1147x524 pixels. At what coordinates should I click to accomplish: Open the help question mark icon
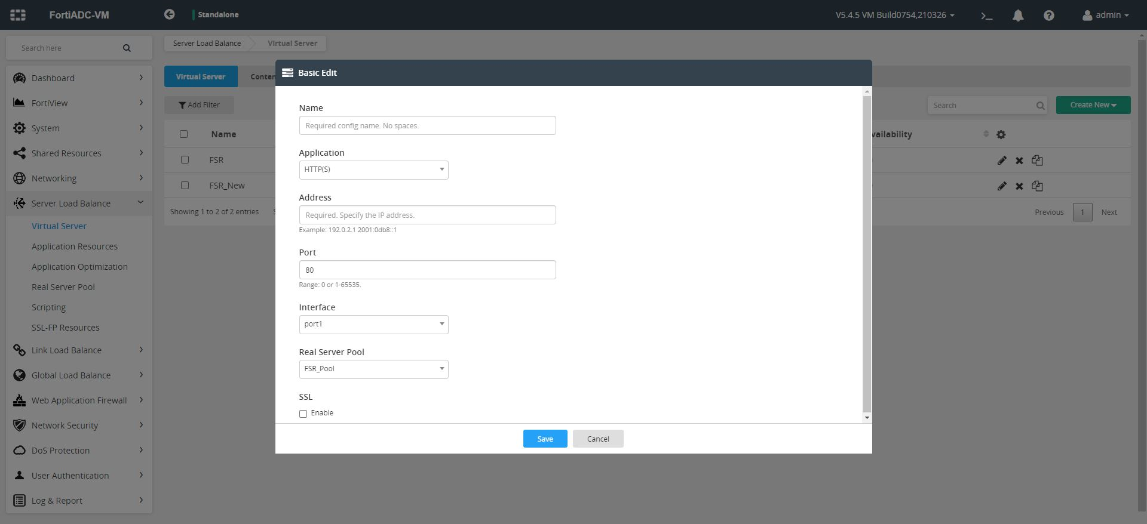click(x=1049, y=16)
